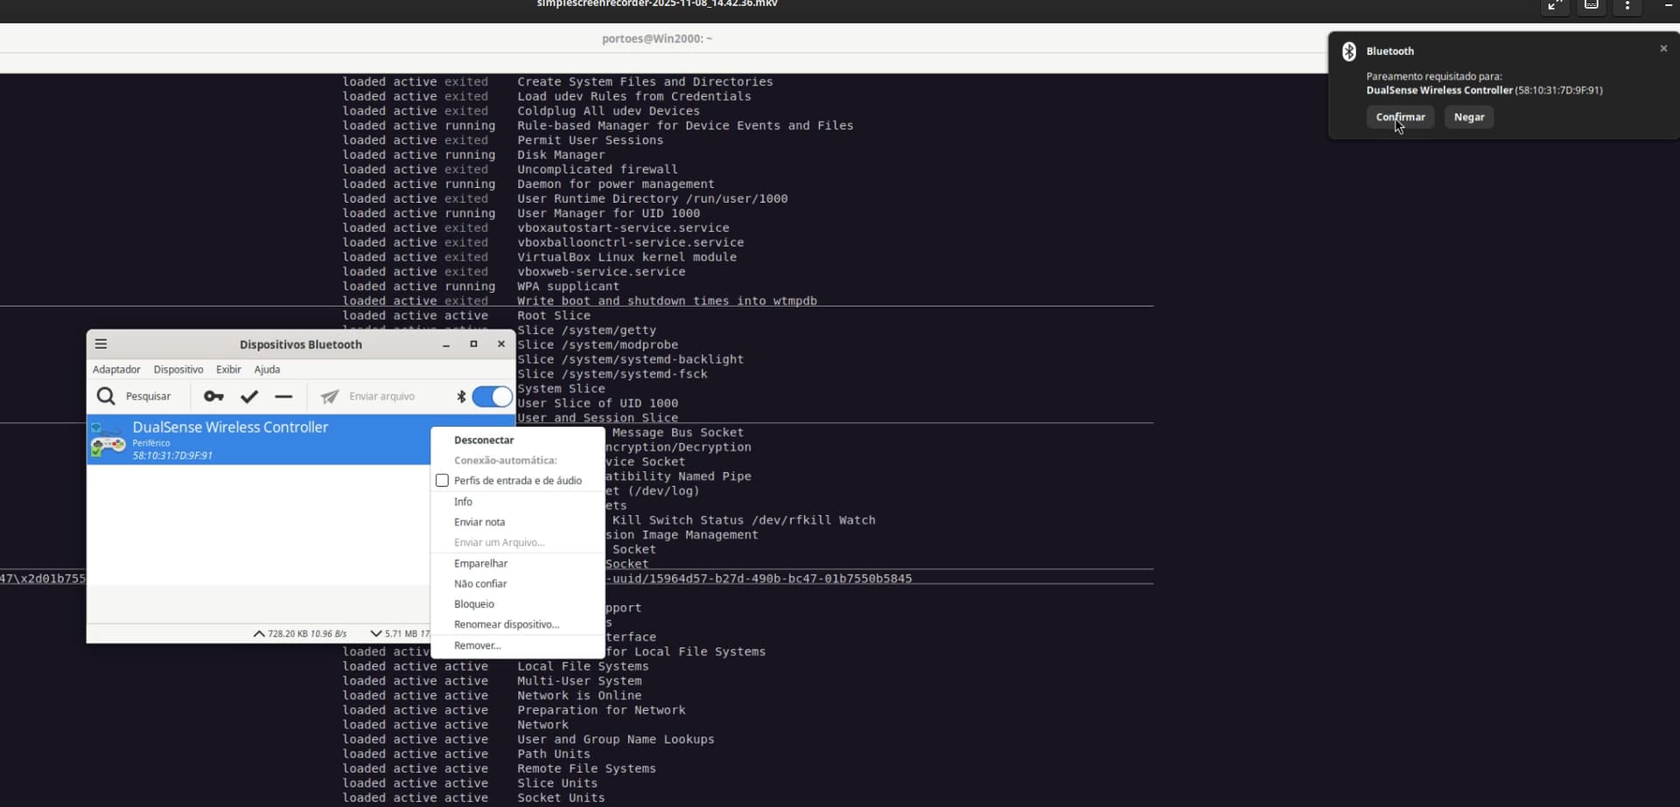Select Desconectar from the context menu

pos(484,440)
